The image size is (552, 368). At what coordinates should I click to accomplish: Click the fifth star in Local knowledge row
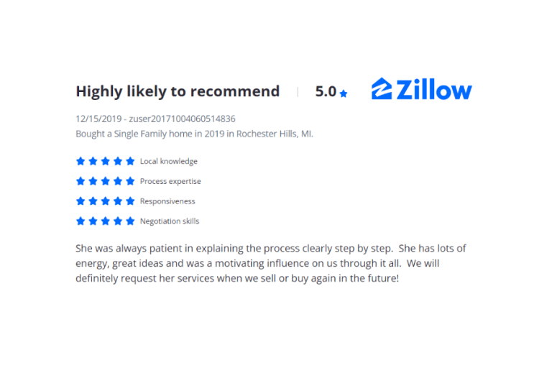point(130,161)
